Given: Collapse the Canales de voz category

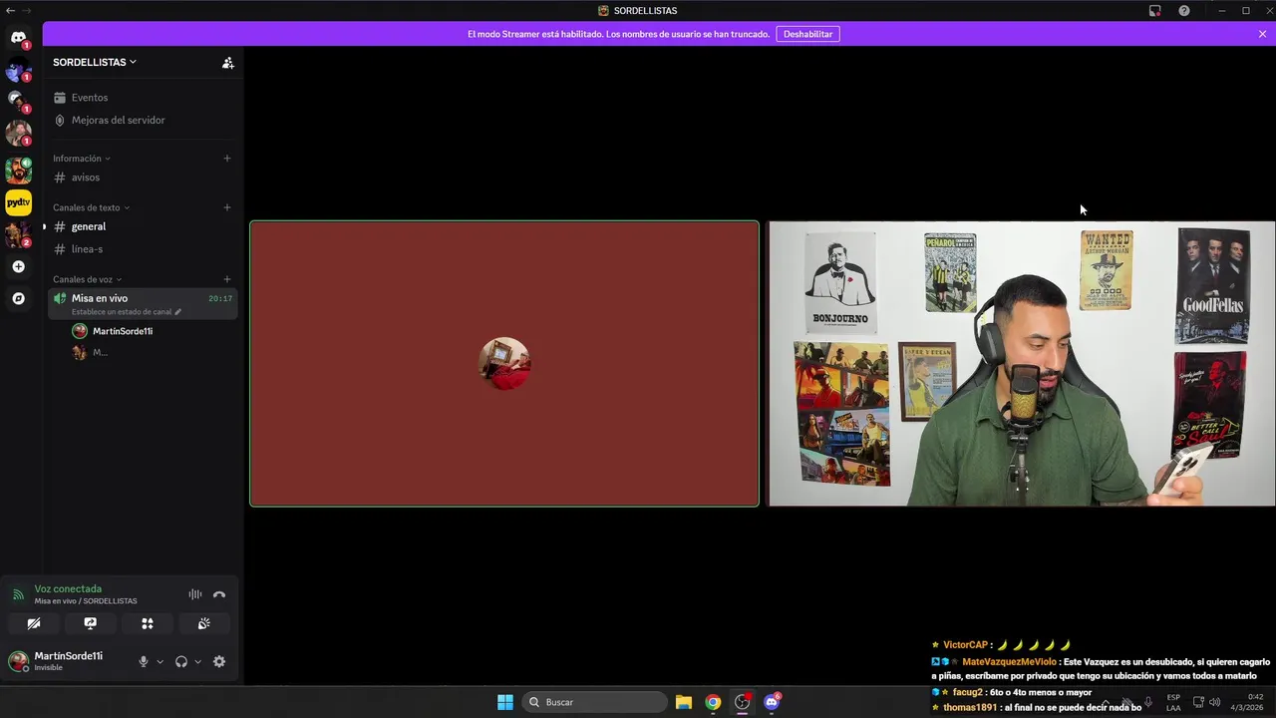Looking at the screenshot, I should (x=88, y=279).
